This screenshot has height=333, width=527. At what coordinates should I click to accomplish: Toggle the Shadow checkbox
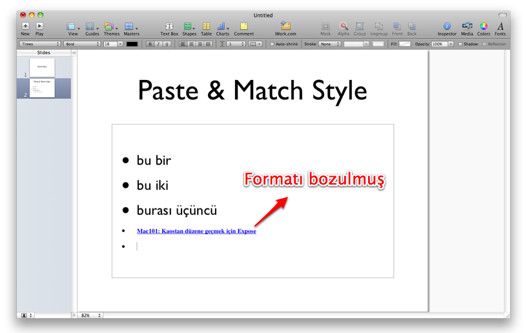(460, 45)
